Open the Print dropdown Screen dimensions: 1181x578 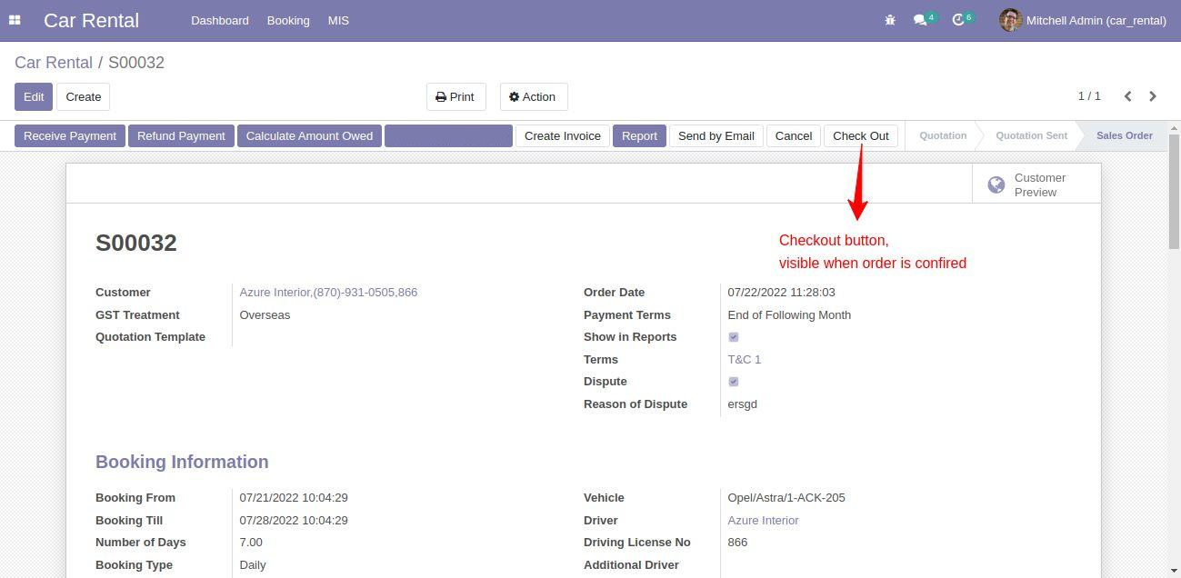(x=455, y=97)
